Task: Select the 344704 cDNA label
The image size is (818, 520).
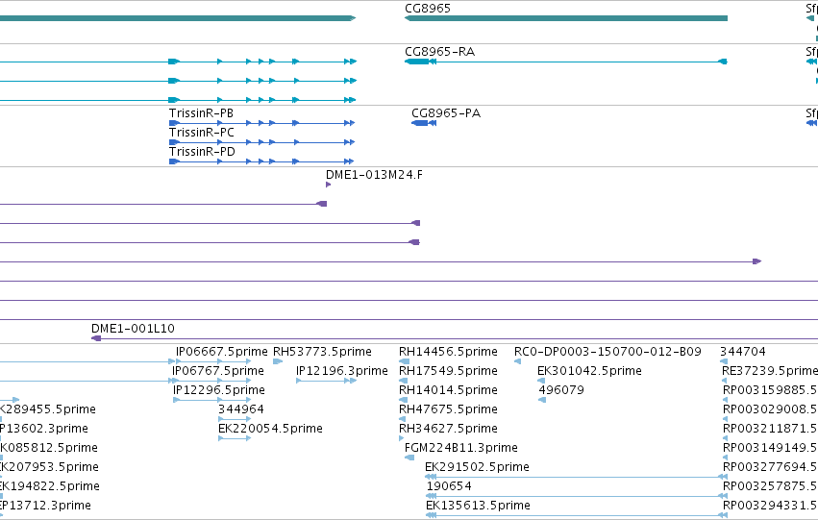Action: (x=743, y=352)
